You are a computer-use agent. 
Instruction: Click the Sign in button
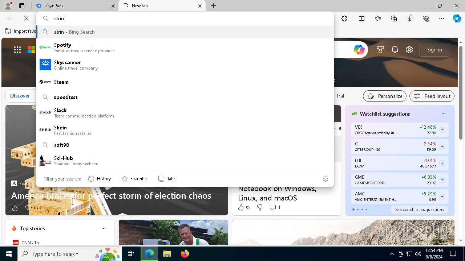point(434,50)
